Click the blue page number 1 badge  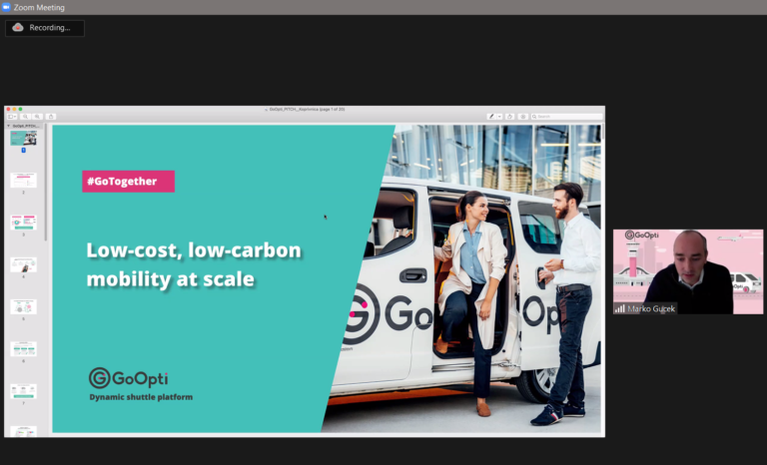pyautogui.click(x=24, y=150)
